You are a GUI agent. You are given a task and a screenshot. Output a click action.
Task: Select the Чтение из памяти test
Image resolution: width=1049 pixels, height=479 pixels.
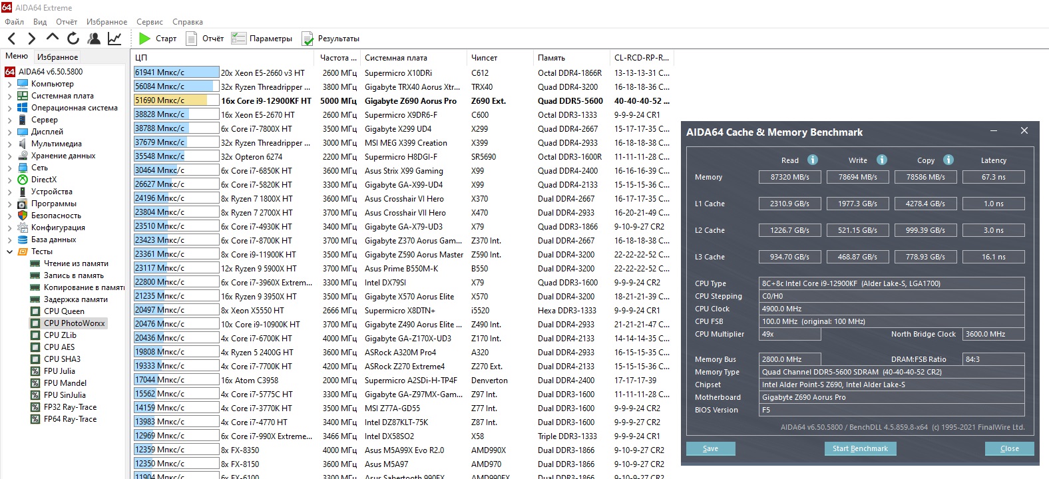click(x=76, y=263)
